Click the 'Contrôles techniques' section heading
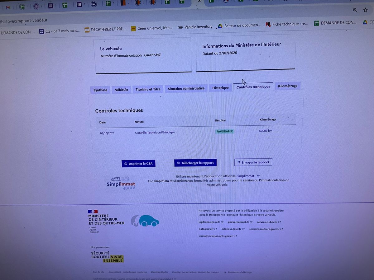Viewport: 374px width, 280px height. (119, 110)
